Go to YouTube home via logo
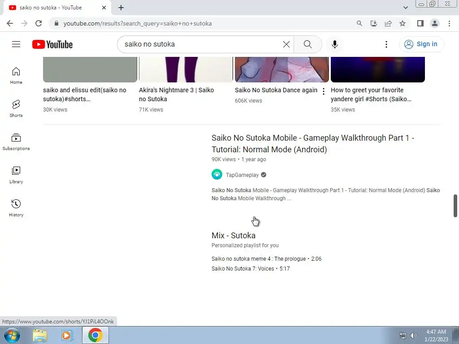This screenshot has height=344, width=459. pos(52,44)
